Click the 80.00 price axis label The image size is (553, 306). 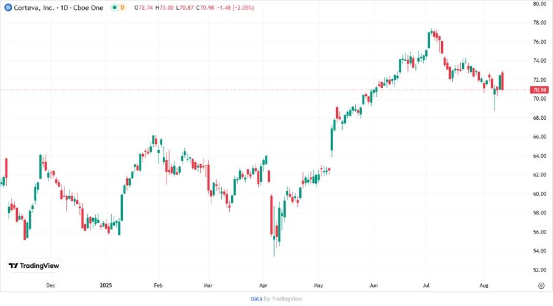[539, 4]
